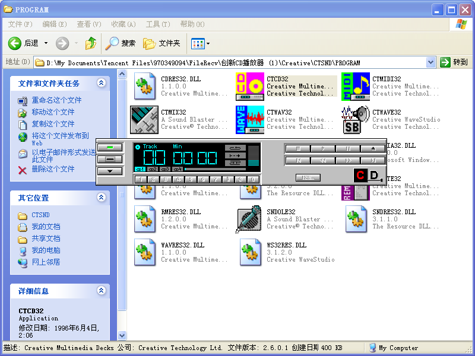Open the address bar dropdown
Screen dimensions: 475x356
[430, 62]
